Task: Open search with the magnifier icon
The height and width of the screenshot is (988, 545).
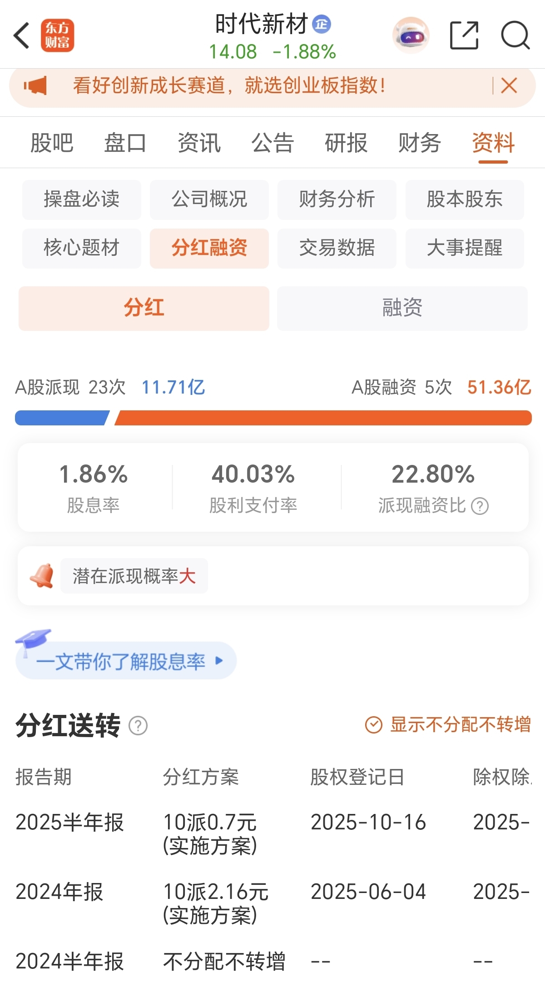Action: coord(515,35)
